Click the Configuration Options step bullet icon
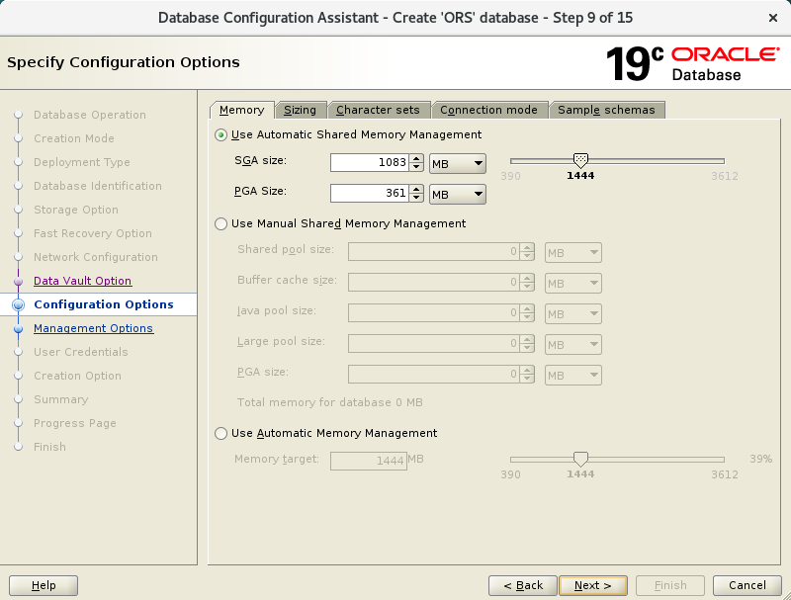This screenshot has width=791, height=600. pyautogui.click(x=18, y=304)
